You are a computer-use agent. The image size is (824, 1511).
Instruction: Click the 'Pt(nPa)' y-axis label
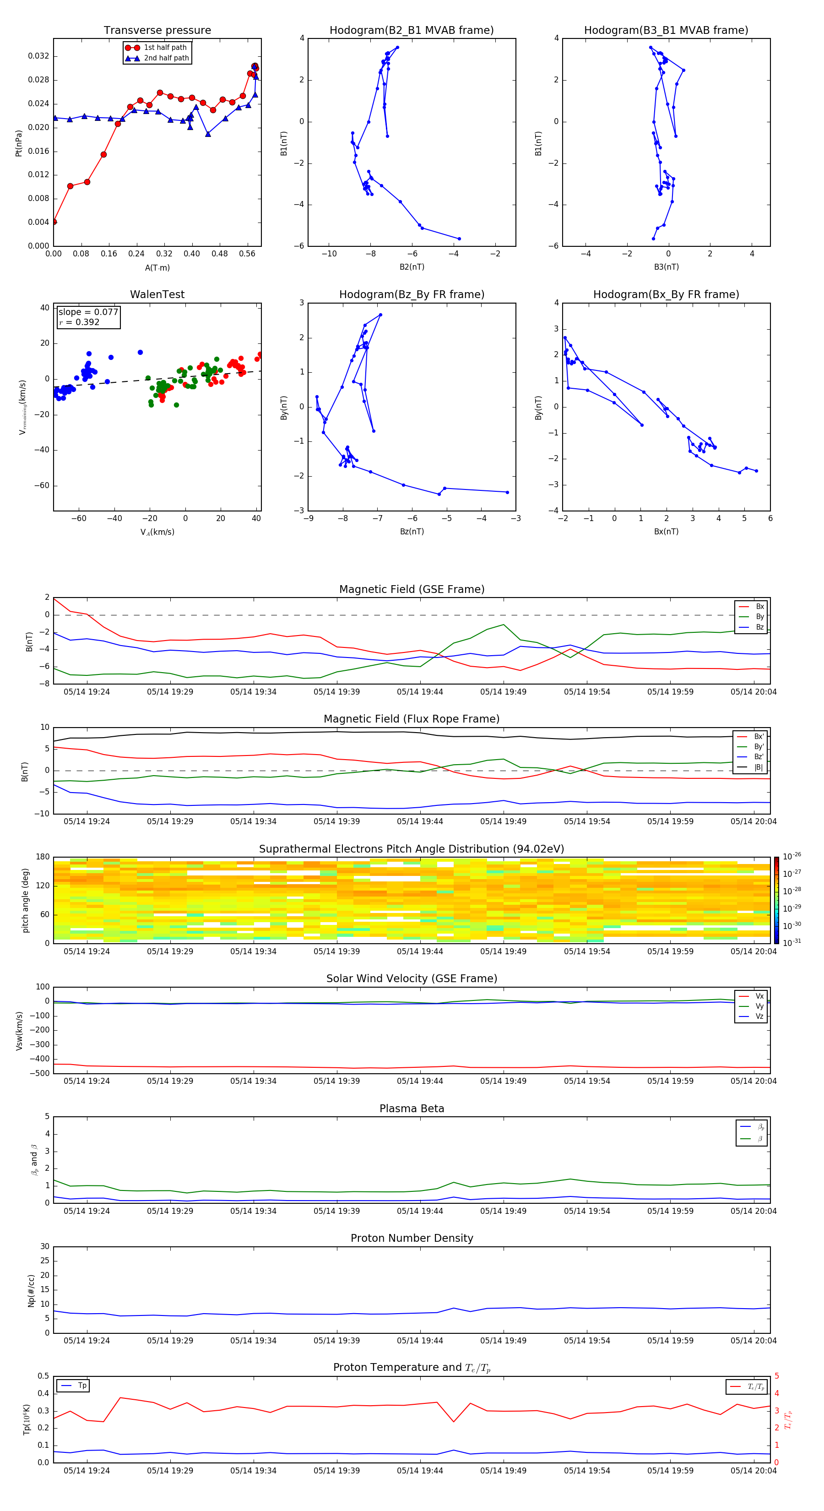19,142
